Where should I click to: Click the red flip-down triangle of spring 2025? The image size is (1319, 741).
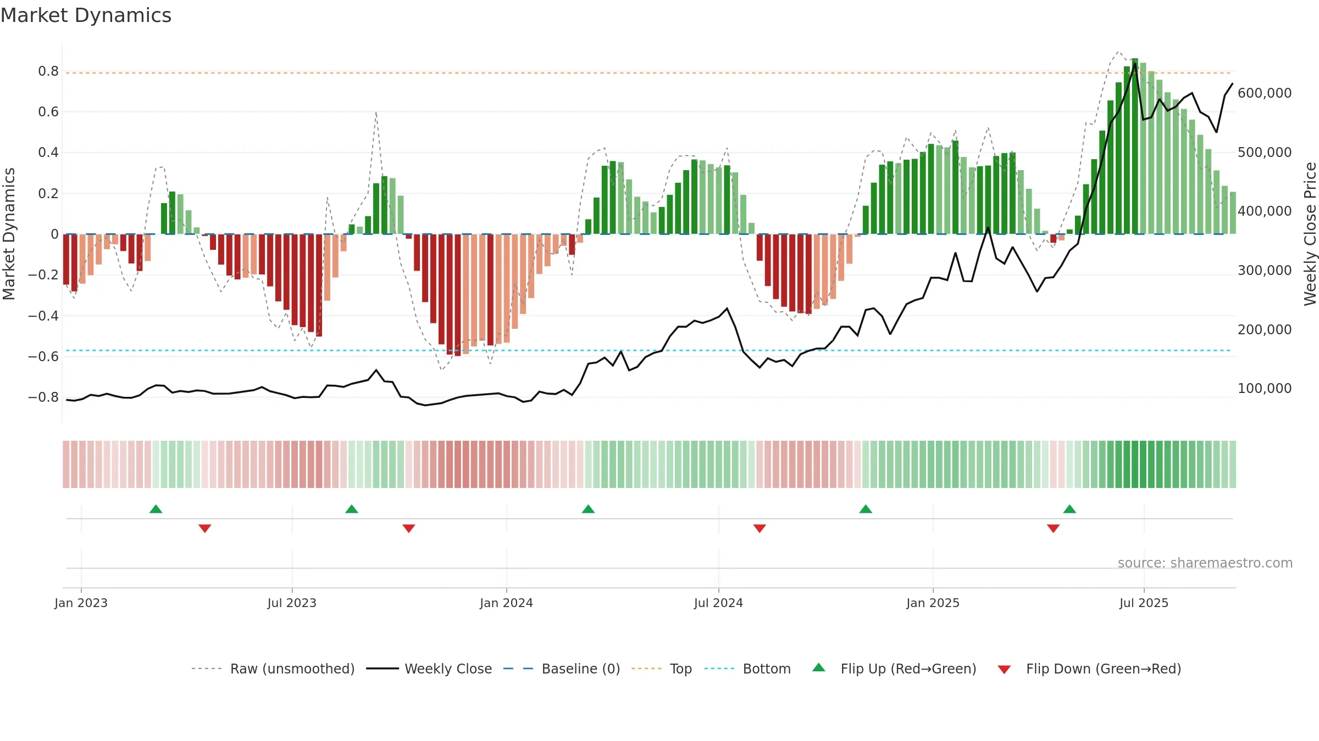pos(1054,529)
